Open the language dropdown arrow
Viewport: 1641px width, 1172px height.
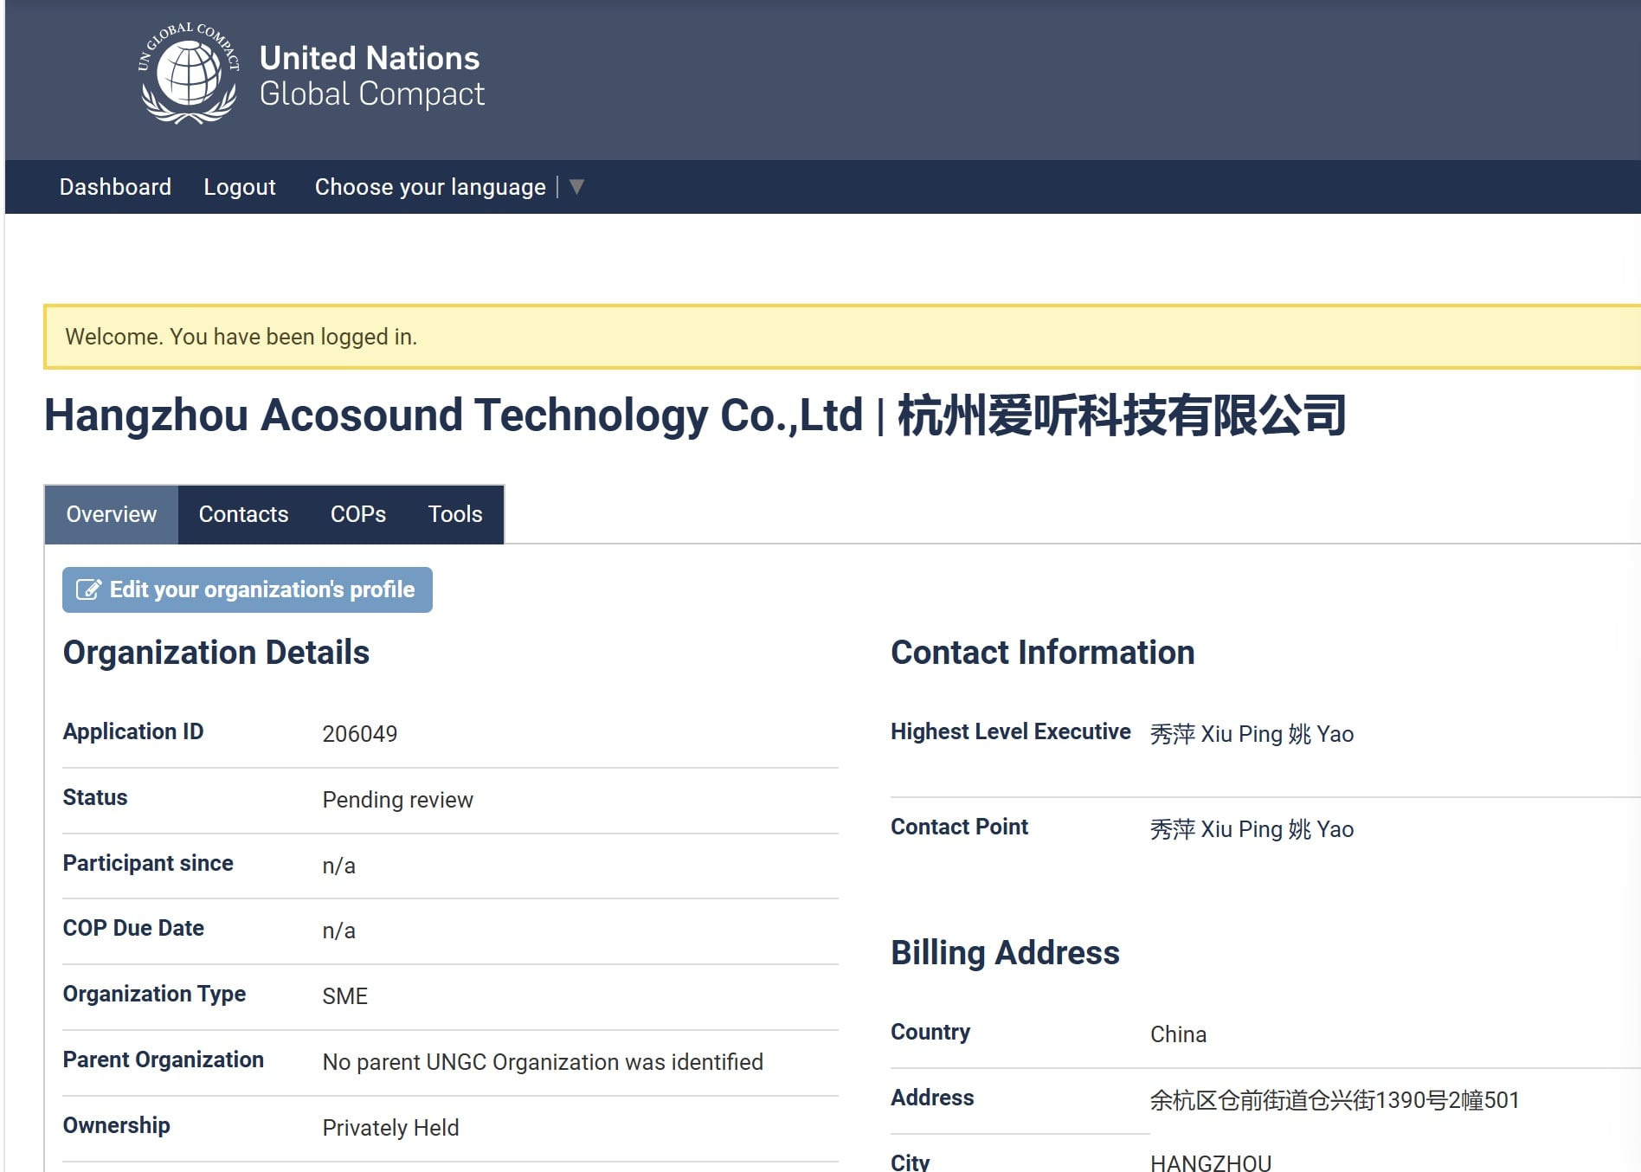click(576, 186)
